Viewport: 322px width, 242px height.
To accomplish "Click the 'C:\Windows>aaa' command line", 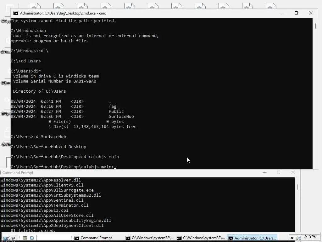I will 28,31.
